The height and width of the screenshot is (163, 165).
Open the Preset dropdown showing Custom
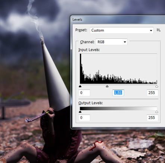pos(122,30)
